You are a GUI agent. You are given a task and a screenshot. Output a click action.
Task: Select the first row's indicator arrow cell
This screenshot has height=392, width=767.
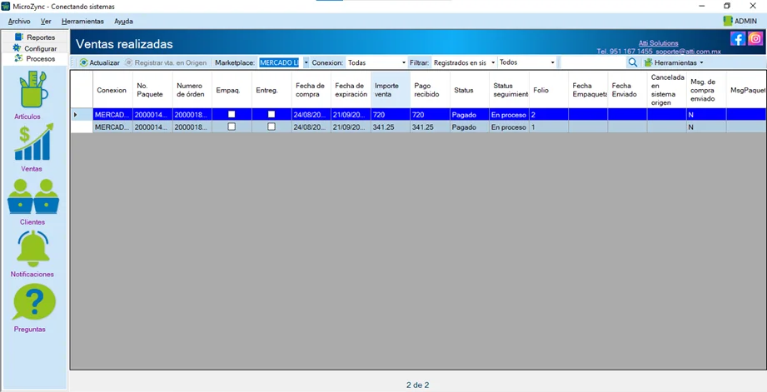click(82, 114)
